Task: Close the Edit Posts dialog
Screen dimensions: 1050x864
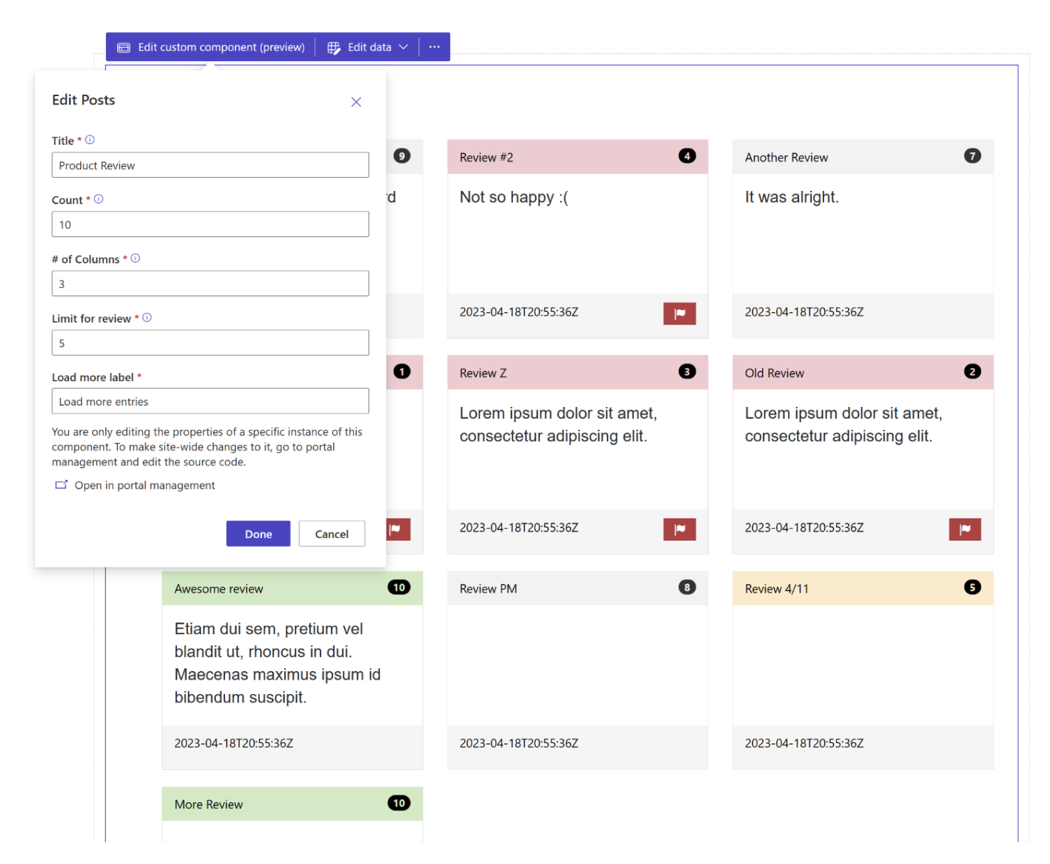Action: coord(356,102)
